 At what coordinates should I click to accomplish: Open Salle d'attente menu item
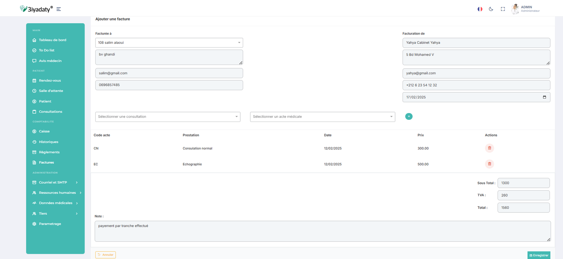click(x=51, y=91)
